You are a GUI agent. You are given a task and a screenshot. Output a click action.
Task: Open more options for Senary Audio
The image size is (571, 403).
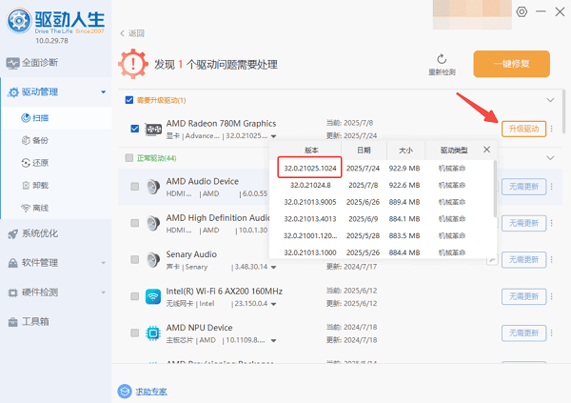552,260
